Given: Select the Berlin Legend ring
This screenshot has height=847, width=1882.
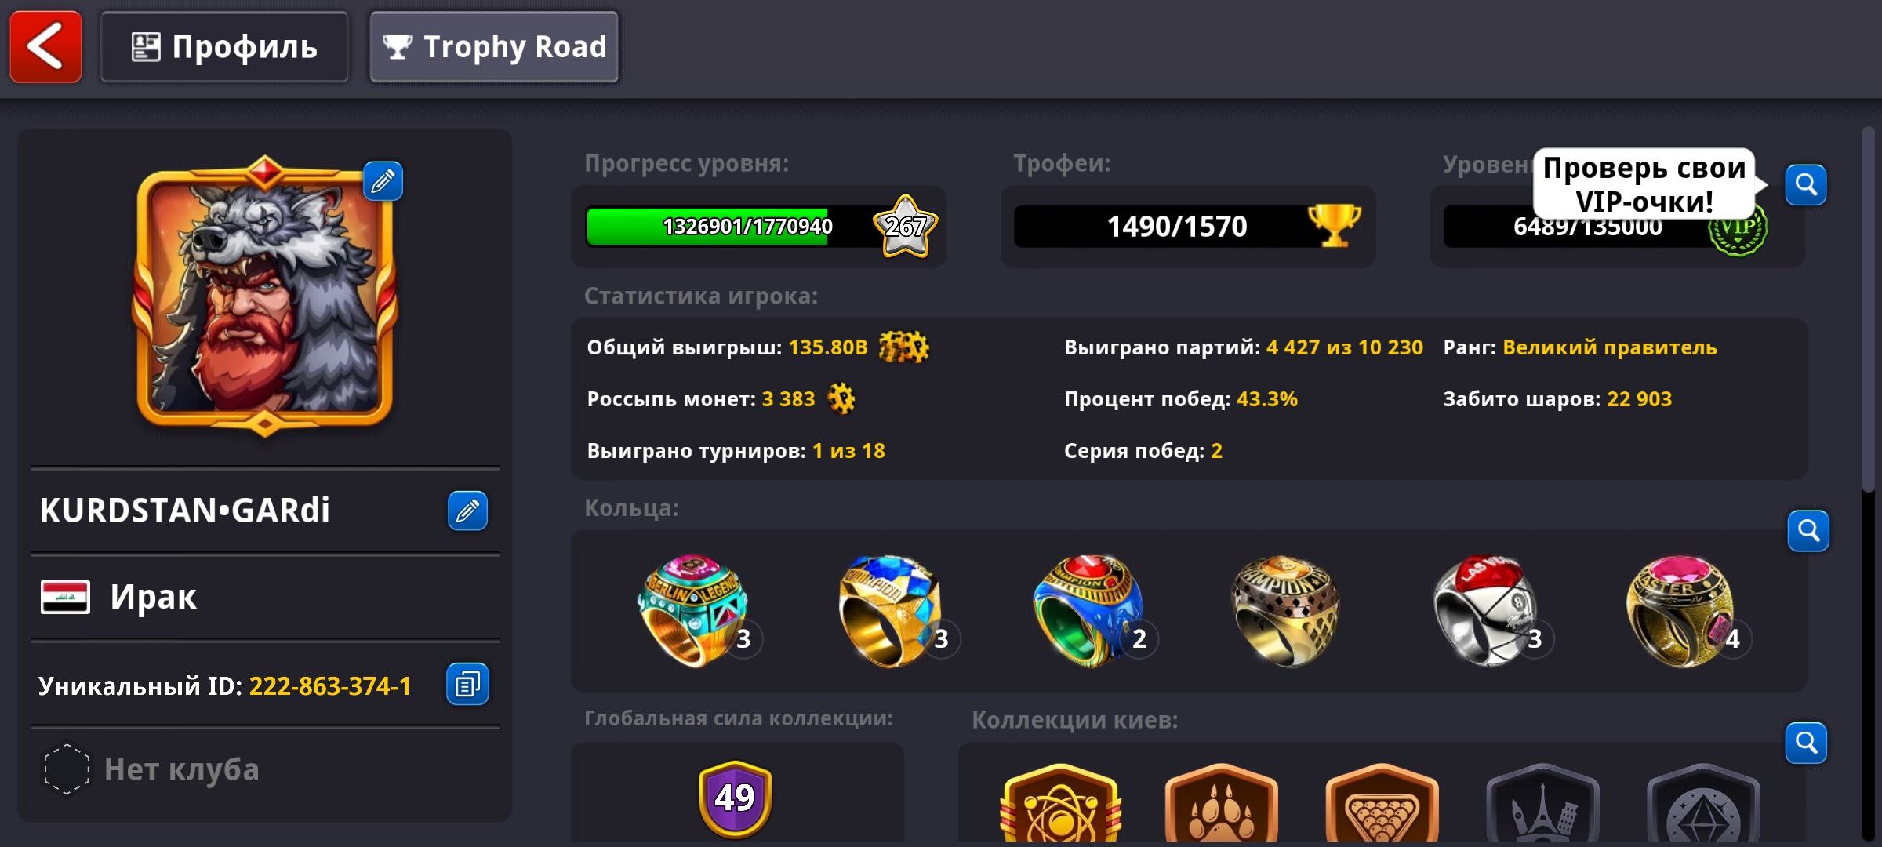Looking at the screenshot, I should (x=693, y=611).
